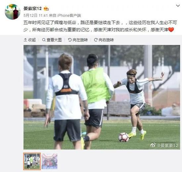Open the post options chevron menu
This screenshot has height=172, width=182.
coord(178,6)
